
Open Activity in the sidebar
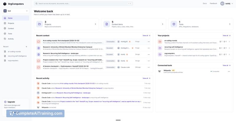click(16, 39)
